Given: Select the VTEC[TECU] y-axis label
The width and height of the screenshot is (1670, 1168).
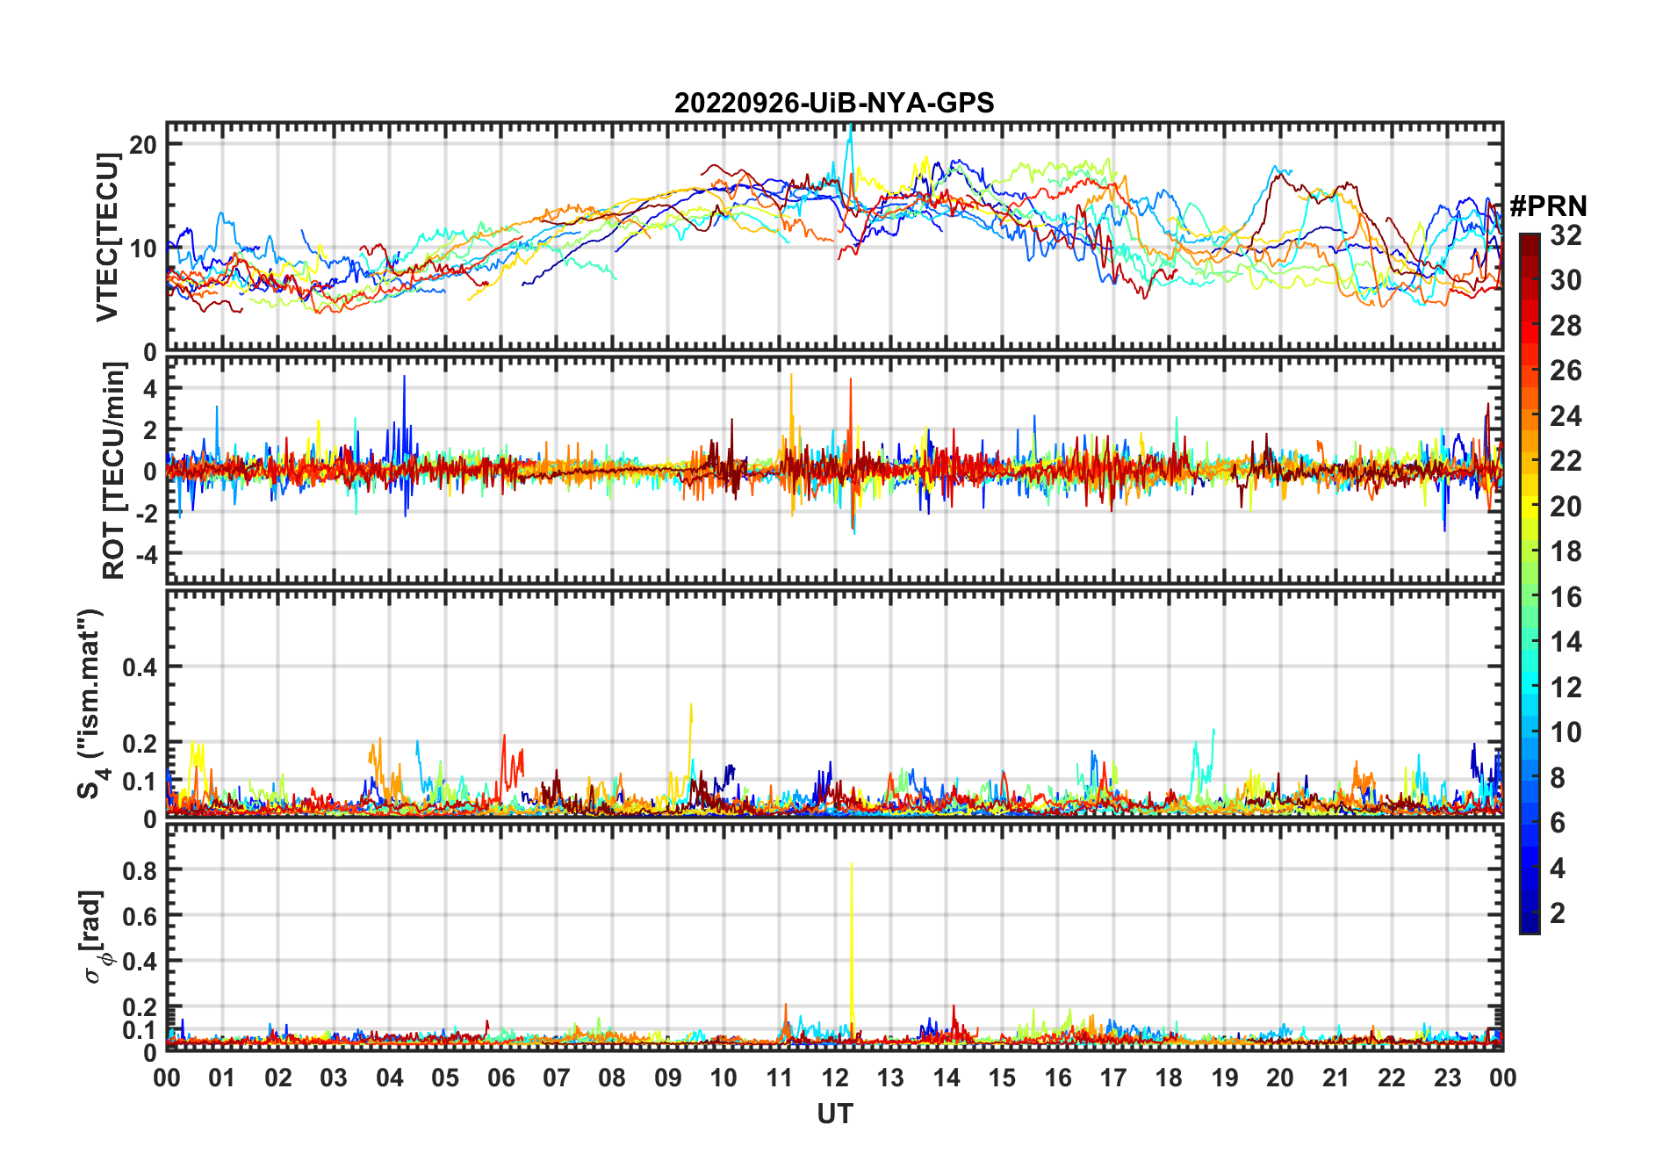Looking at the screenshot, I should (107, 237).
